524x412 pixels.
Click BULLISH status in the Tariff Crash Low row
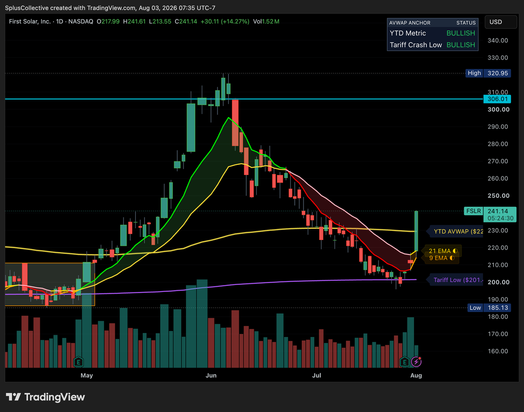[x=461, y=45]
